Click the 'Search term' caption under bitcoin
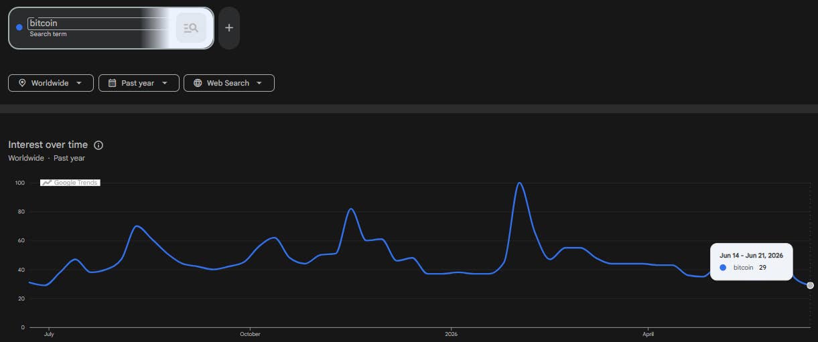Image resolution: width=818 pixels, height=342 pixels. pyautogui.click(x=48, y=34)
